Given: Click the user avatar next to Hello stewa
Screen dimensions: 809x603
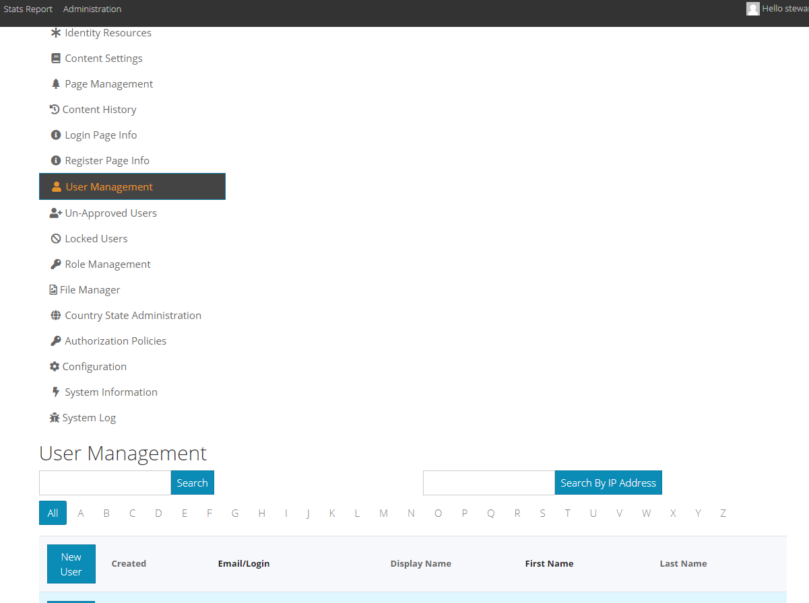Looking at the screenshot, I should (x=752, y=9).
